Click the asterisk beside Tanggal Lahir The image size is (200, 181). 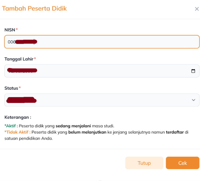[35, 59]
